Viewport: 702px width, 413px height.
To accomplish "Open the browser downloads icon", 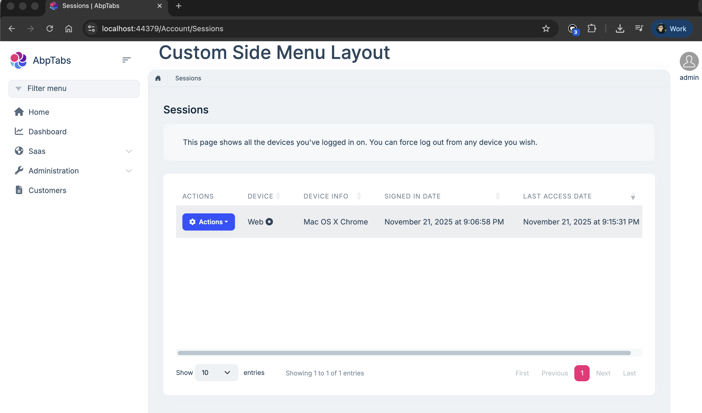I will pyautogui.click(x=620, y=29).
